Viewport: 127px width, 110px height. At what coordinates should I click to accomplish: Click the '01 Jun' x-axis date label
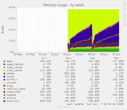pyautogui.click(x=43, y=54)
